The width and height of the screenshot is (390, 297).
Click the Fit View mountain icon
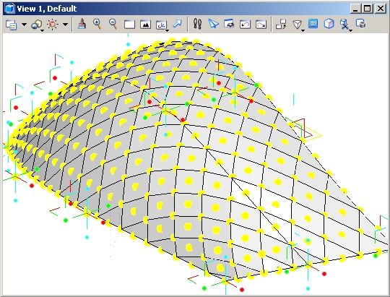(x=145, y=25)
